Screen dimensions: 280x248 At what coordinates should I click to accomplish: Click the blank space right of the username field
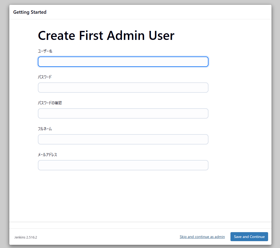click(x=238, y=62)
